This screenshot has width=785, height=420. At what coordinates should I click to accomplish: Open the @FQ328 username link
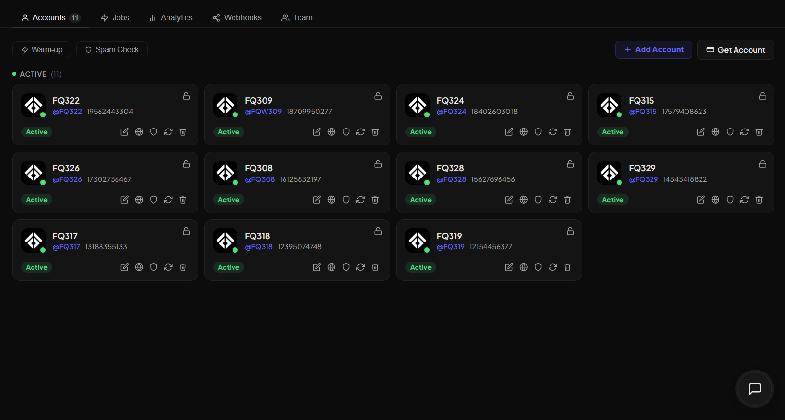[x=451, y=179]
